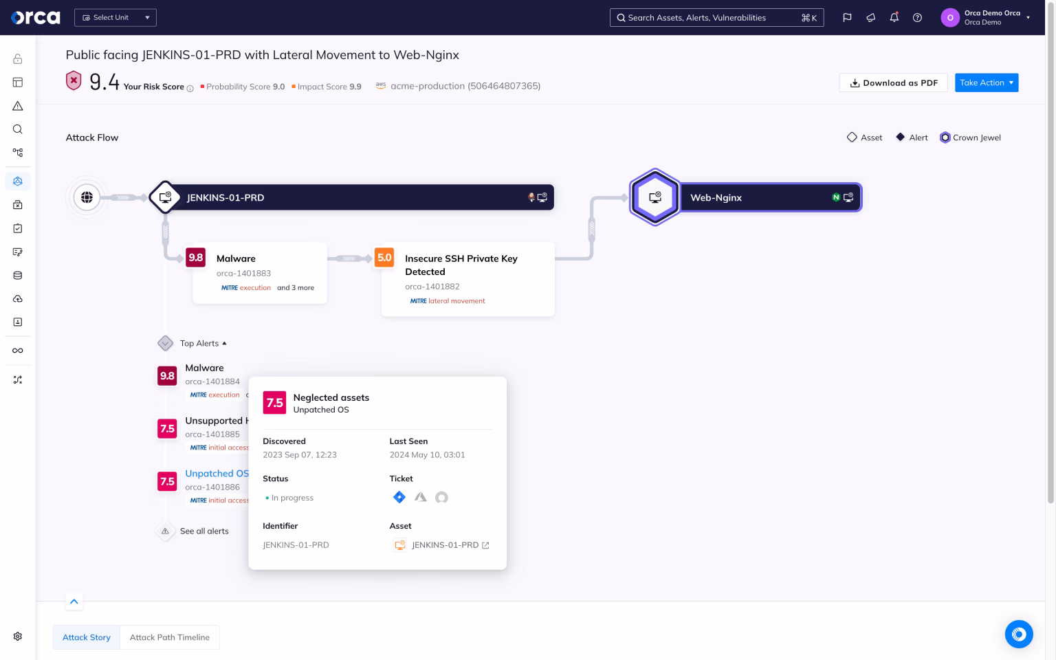
Task: Click the globe internet node icon
Action: pos(87,198)
